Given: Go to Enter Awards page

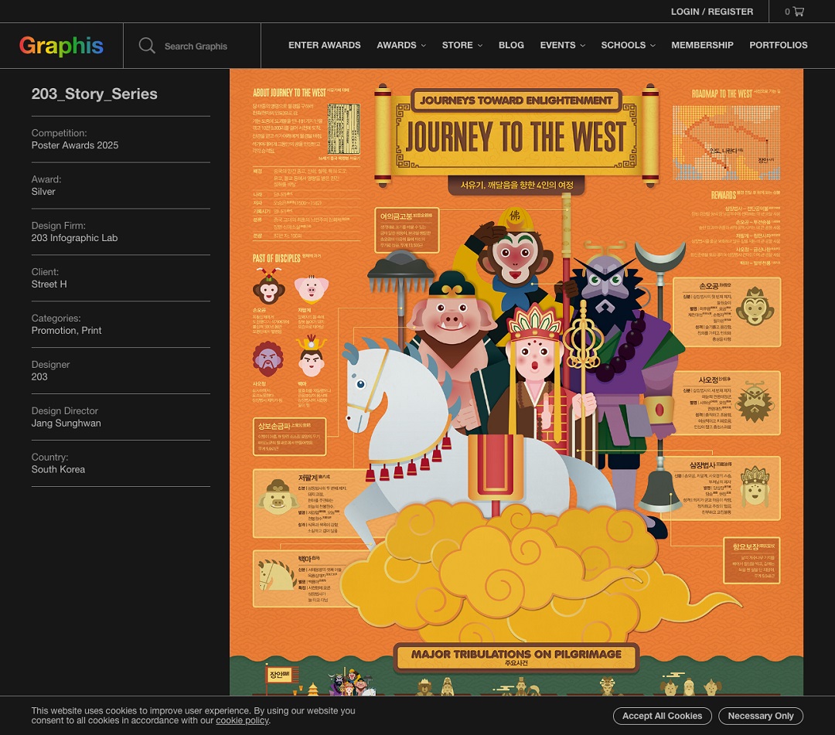Looking at the screenshot, I should point(324,46).
